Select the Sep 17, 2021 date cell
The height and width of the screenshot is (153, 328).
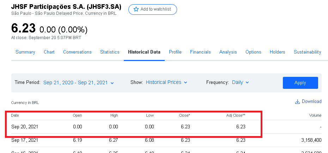(x=25, y=140)
